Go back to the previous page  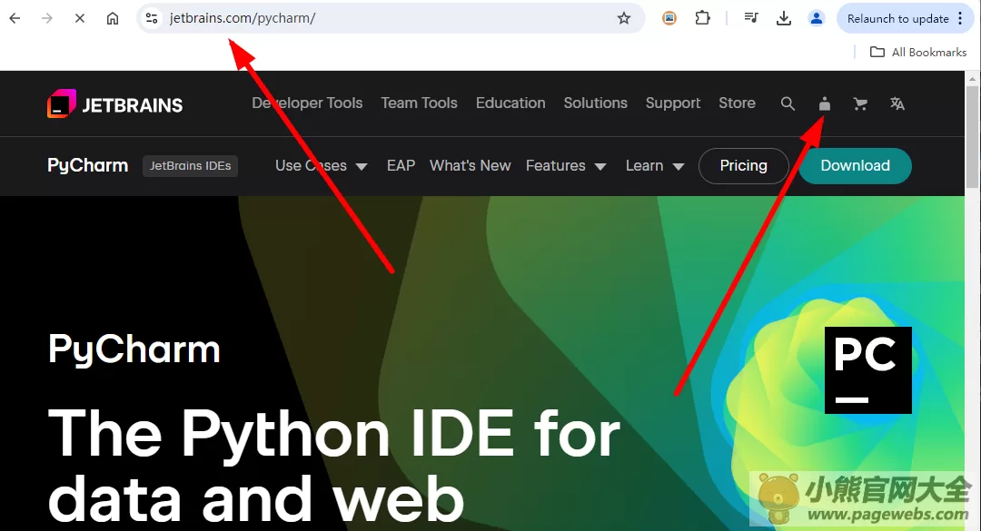pos(15,18)
